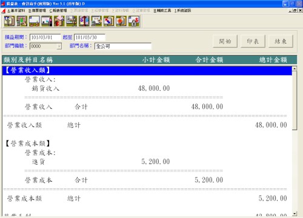Click the house with red money bag icon
The width and height of the screenshot is (303, 218).
(59, 21)
